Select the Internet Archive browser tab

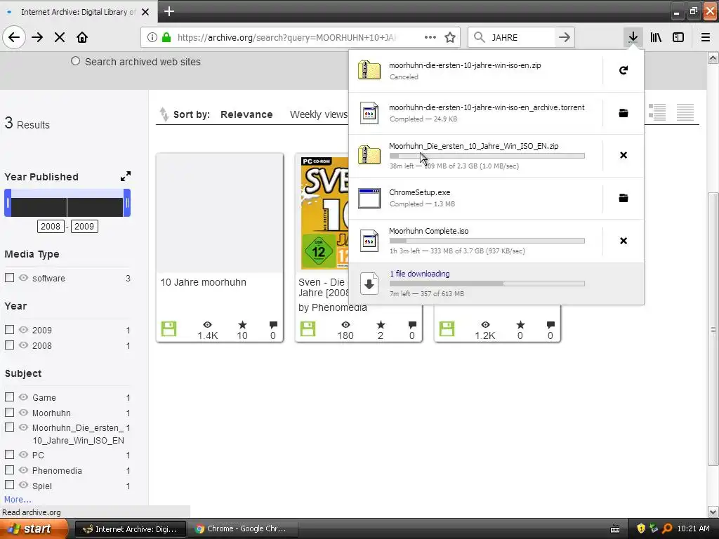(79, 12)
